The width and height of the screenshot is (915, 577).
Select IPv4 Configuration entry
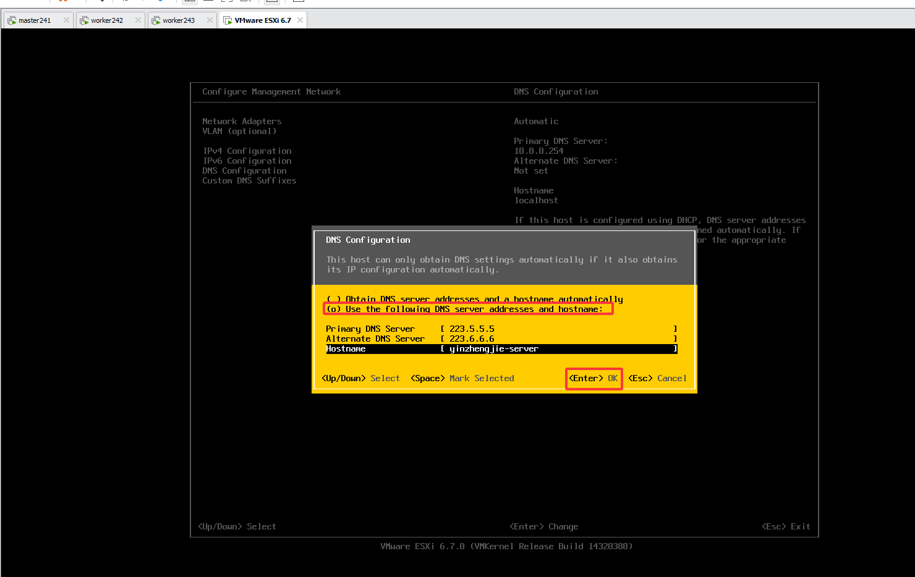pos(247,151)
